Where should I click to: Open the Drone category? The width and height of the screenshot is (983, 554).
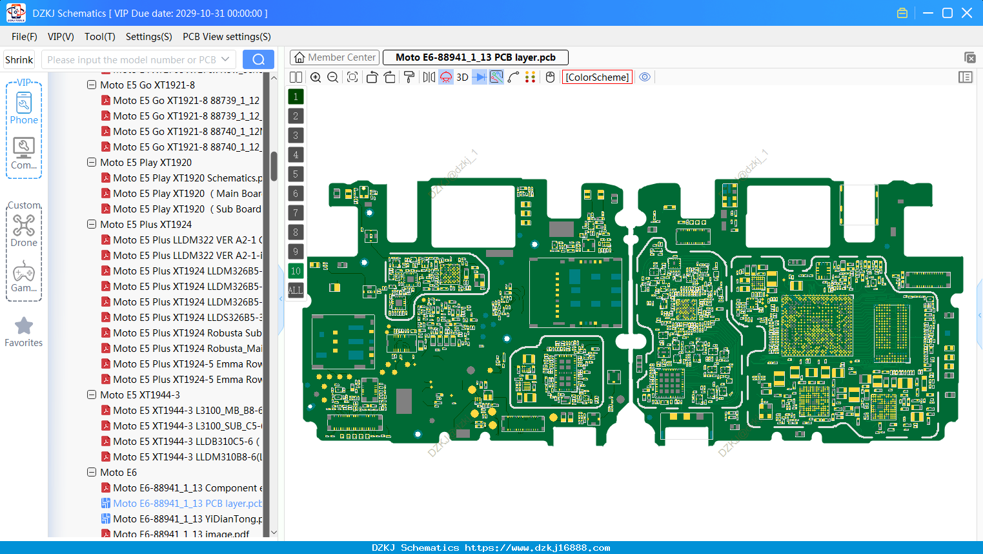click(x=24, y=231)
